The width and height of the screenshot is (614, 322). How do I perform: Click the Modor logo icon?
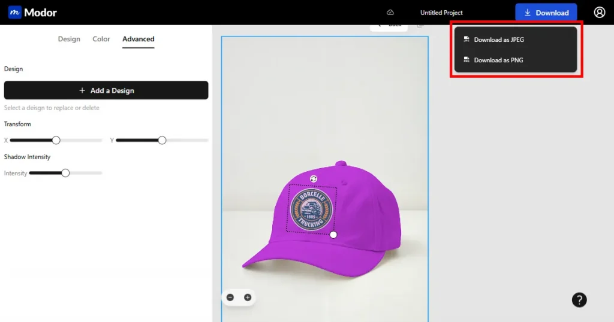tap(15, 13)
